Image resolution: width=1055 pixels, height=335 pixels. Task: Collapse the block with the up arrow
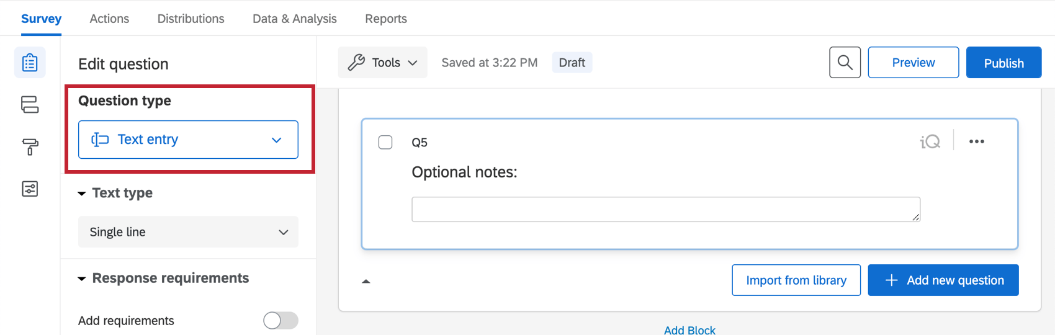pyautogui.click(x=366, y=281)
